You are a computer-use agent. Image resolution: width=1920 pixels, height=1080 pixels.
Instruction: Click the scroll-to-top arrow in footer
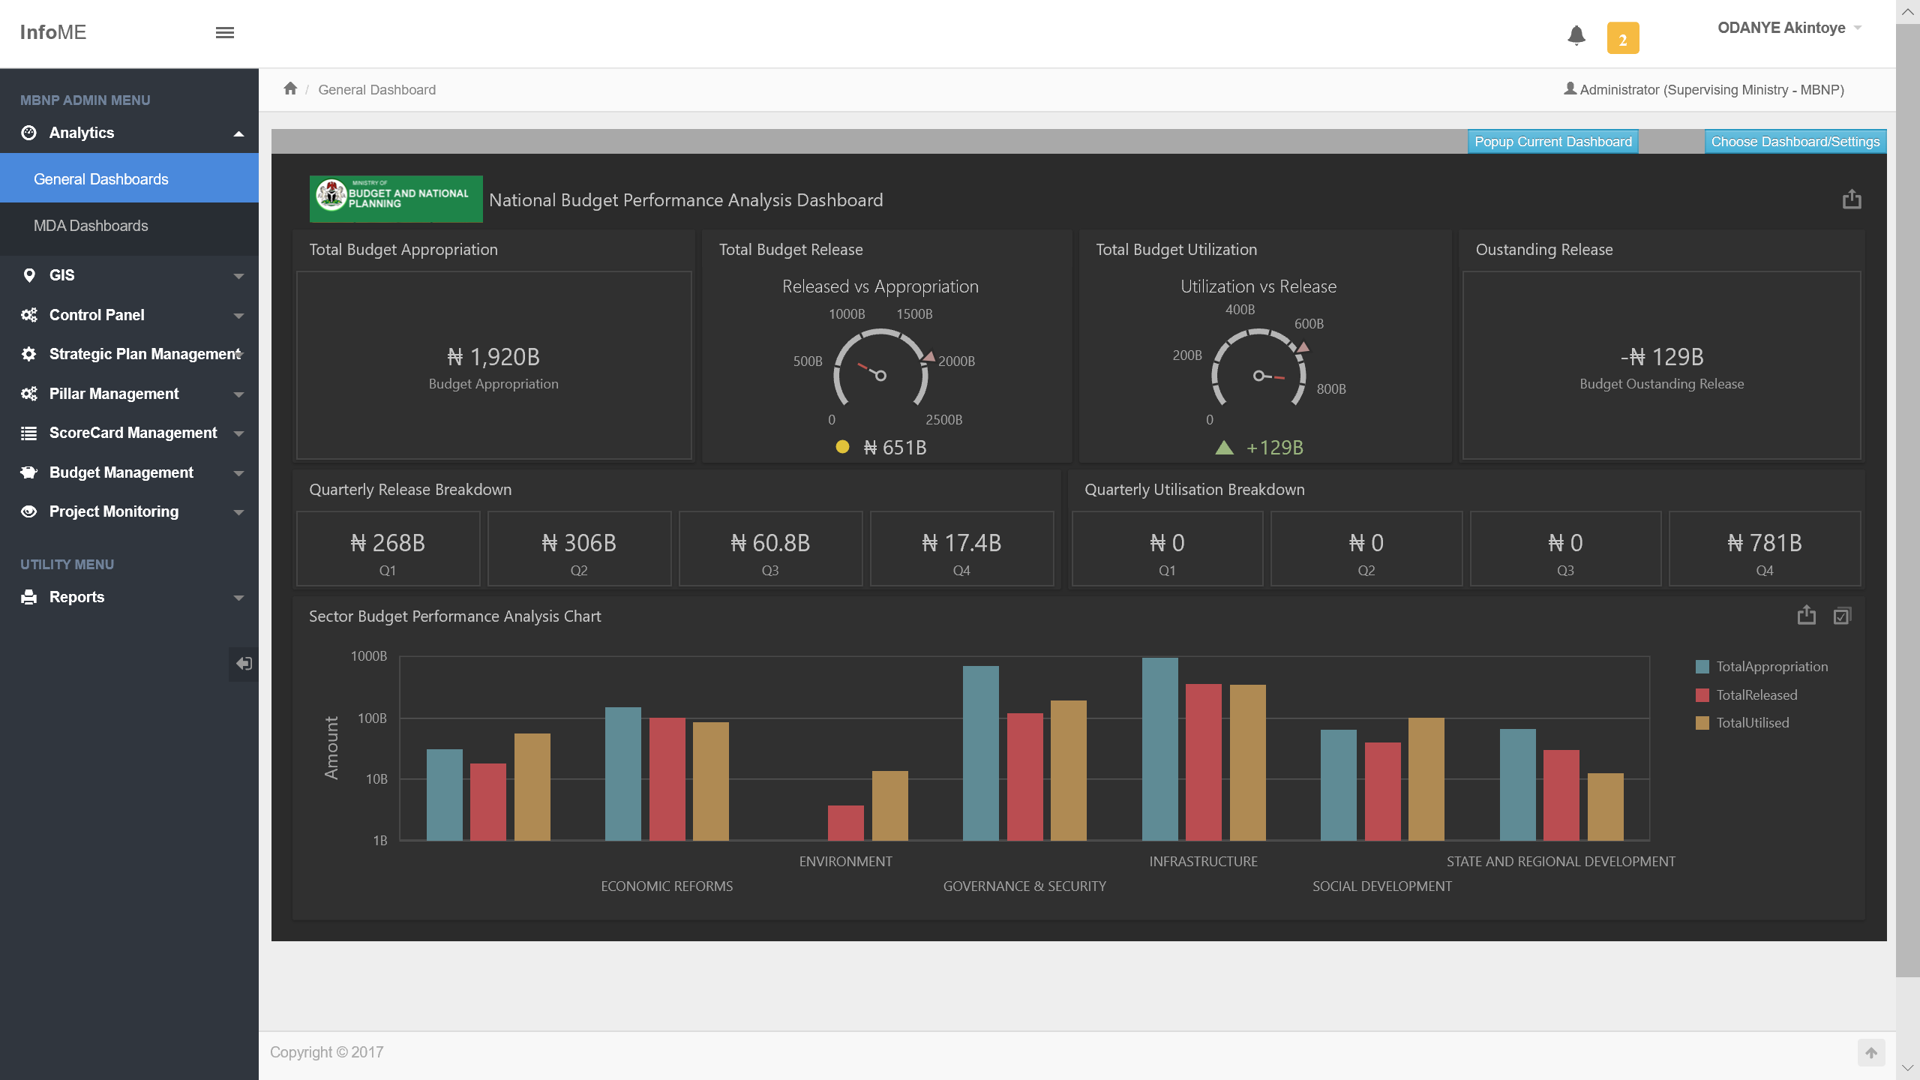[x=1871, y=1052]
